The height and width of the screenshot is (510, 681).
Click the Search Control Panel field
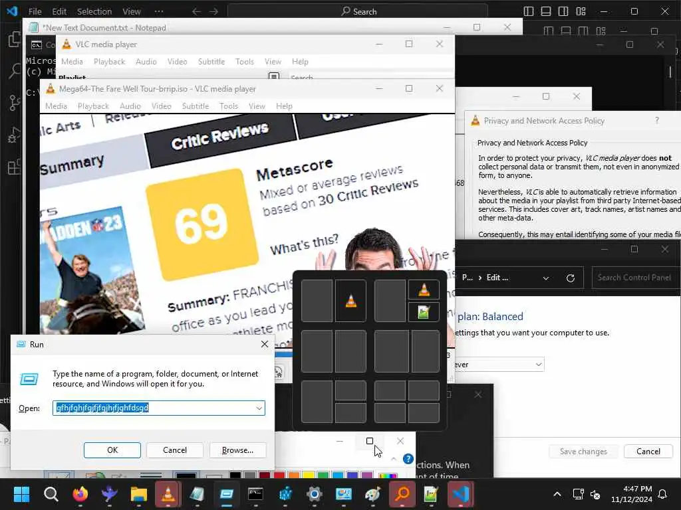tap(636, 278)
